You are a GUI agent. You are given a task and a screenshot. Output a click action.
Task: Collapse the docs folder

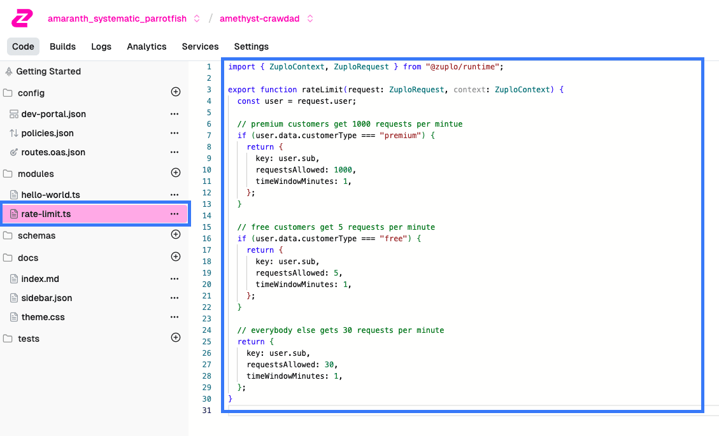pyautogui.click(x=27, y=258)
